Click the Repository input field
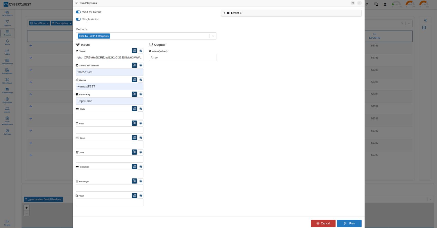 pos(110,101)
